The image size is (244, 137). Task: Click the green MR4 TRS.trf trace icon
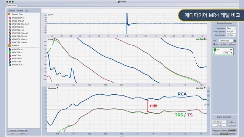pyautogui.click(x=10, y=53)
